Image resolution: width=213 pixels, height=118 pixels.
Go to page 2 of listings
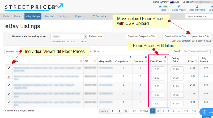pyautogui.click(x=158, y=111)
